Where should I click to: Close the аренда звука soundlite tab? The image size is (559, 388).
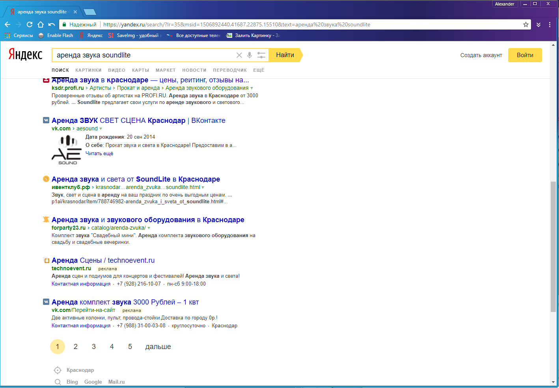tap(75, 12)
